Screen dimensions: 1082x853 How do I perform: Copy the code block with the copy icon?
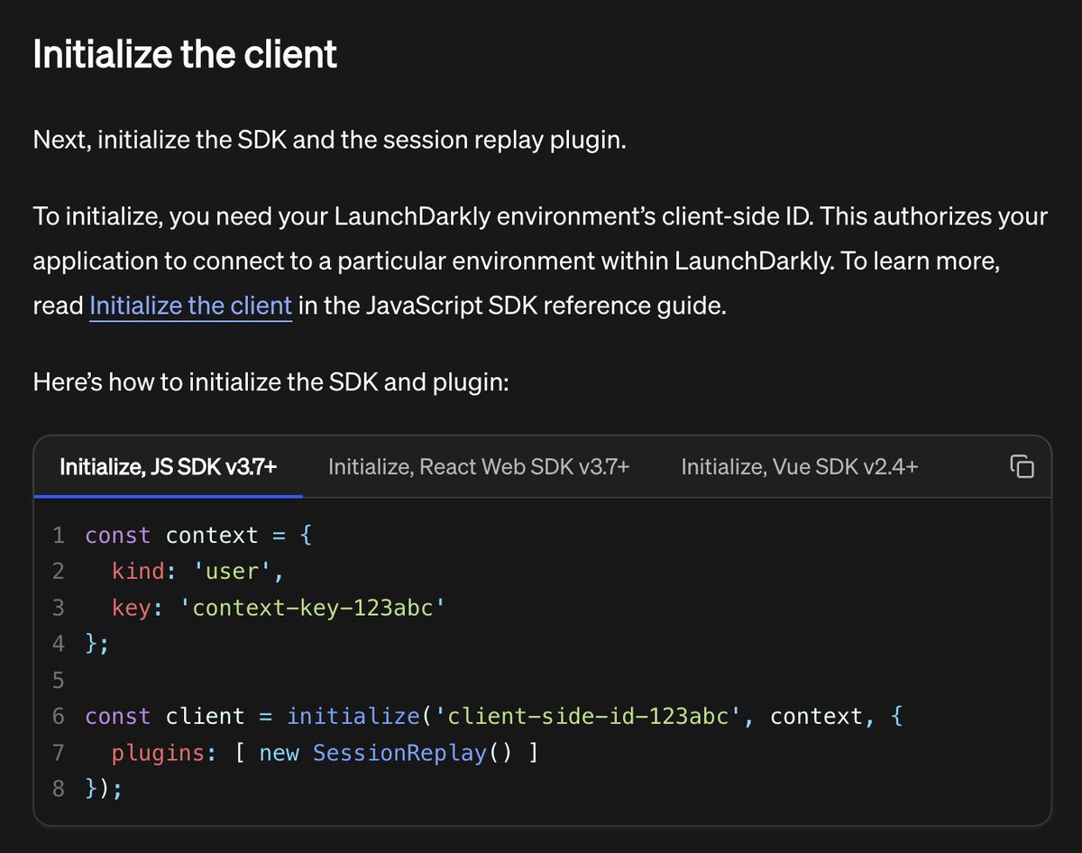point(1021,466)
